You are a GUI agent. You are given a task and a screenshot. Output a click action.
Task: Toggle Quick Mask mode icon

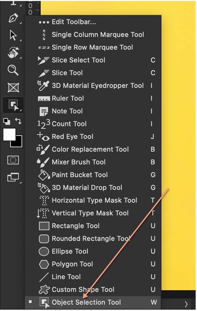(x=13, y=160)
